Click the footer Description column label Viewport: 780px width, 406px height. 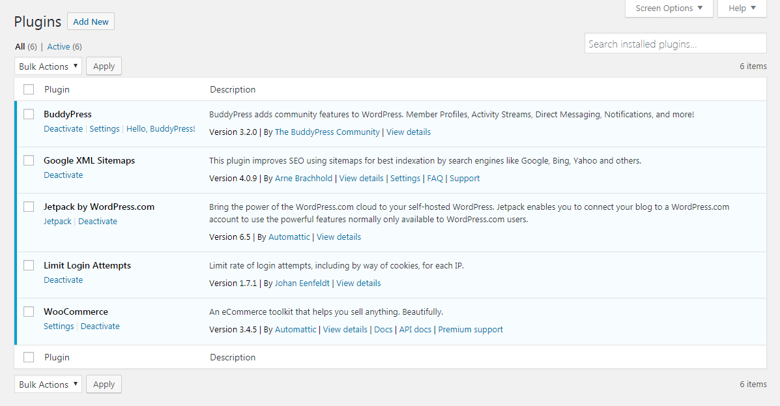coord(233,357)
